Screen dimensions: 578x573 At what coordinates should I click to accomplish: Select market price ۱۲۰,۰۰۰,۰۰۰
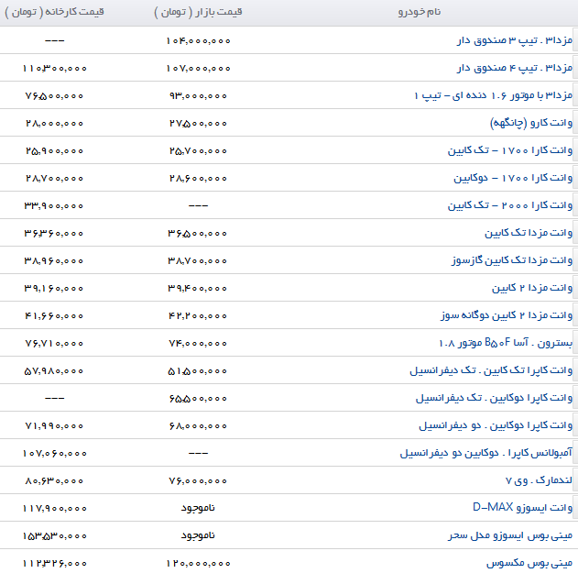point(199,564)
